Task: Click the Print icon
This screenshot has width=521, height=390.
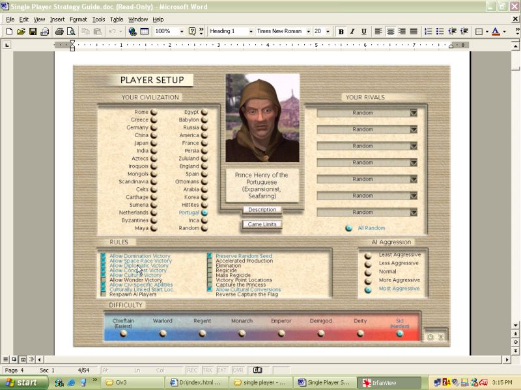Action: 59,31
